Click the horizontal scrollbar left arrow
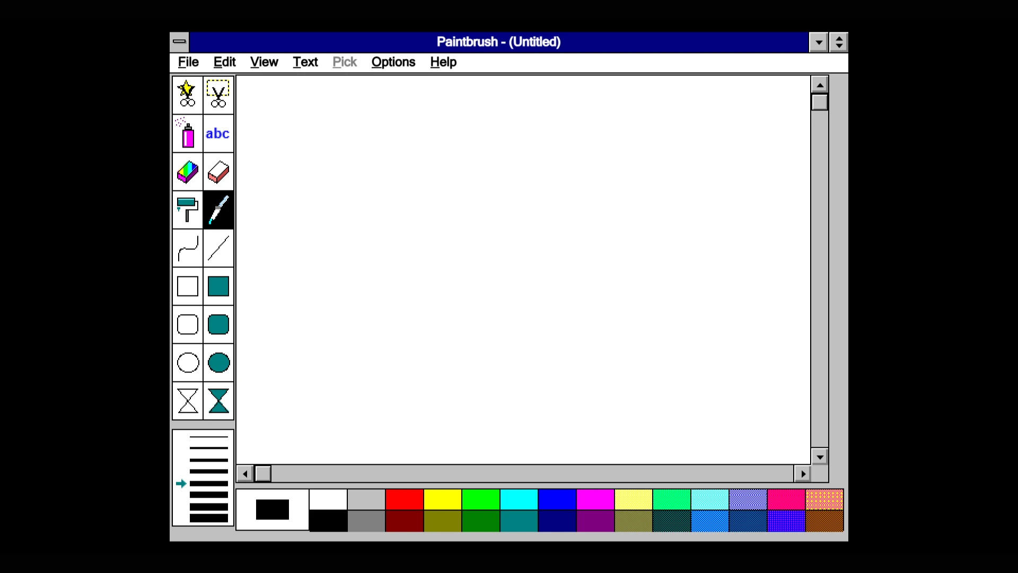1018x573 pixels. (245, 474)
